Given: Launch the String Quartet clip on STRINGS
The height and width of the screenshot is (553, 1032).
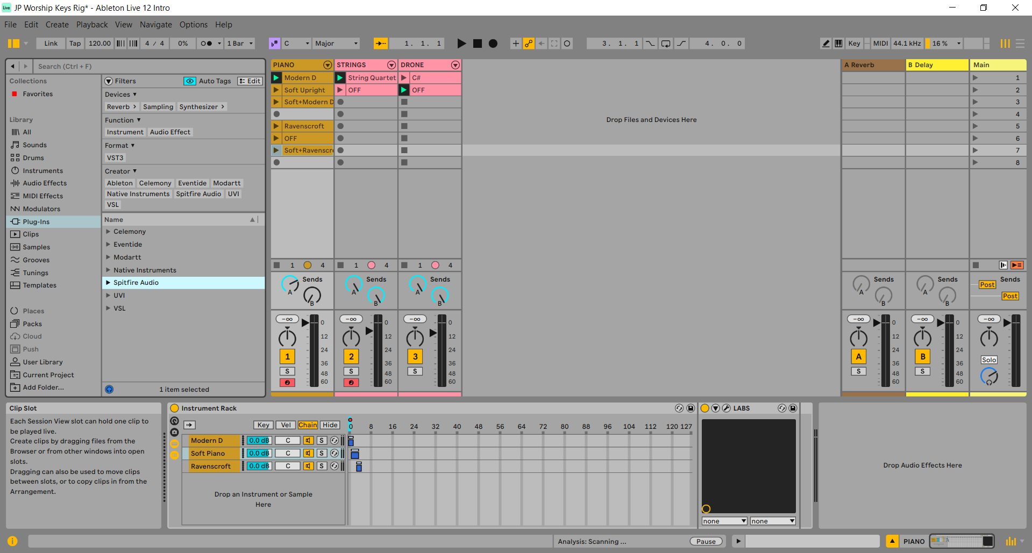Looking at the screenshot, I should (x=340, y=77).
